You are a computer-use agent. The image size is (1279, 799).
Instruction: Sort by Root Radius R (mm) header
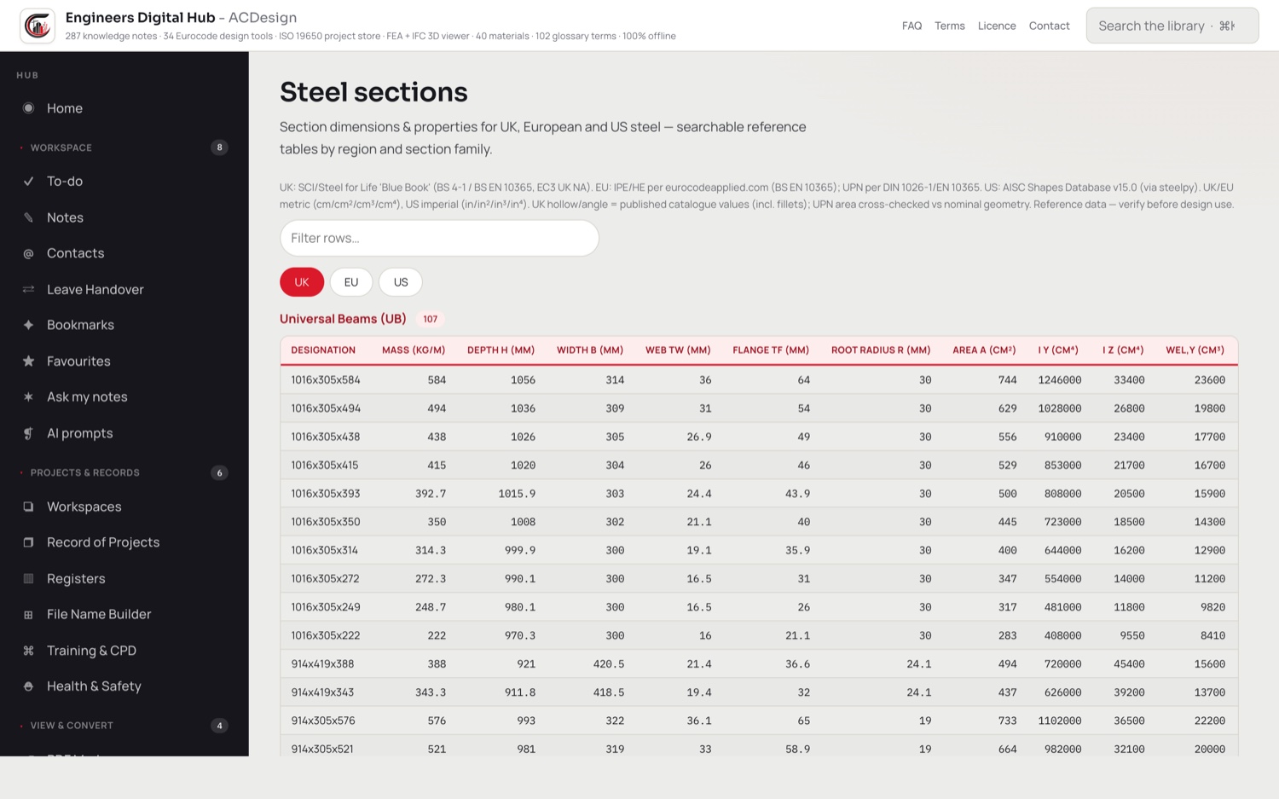[881, 350]
